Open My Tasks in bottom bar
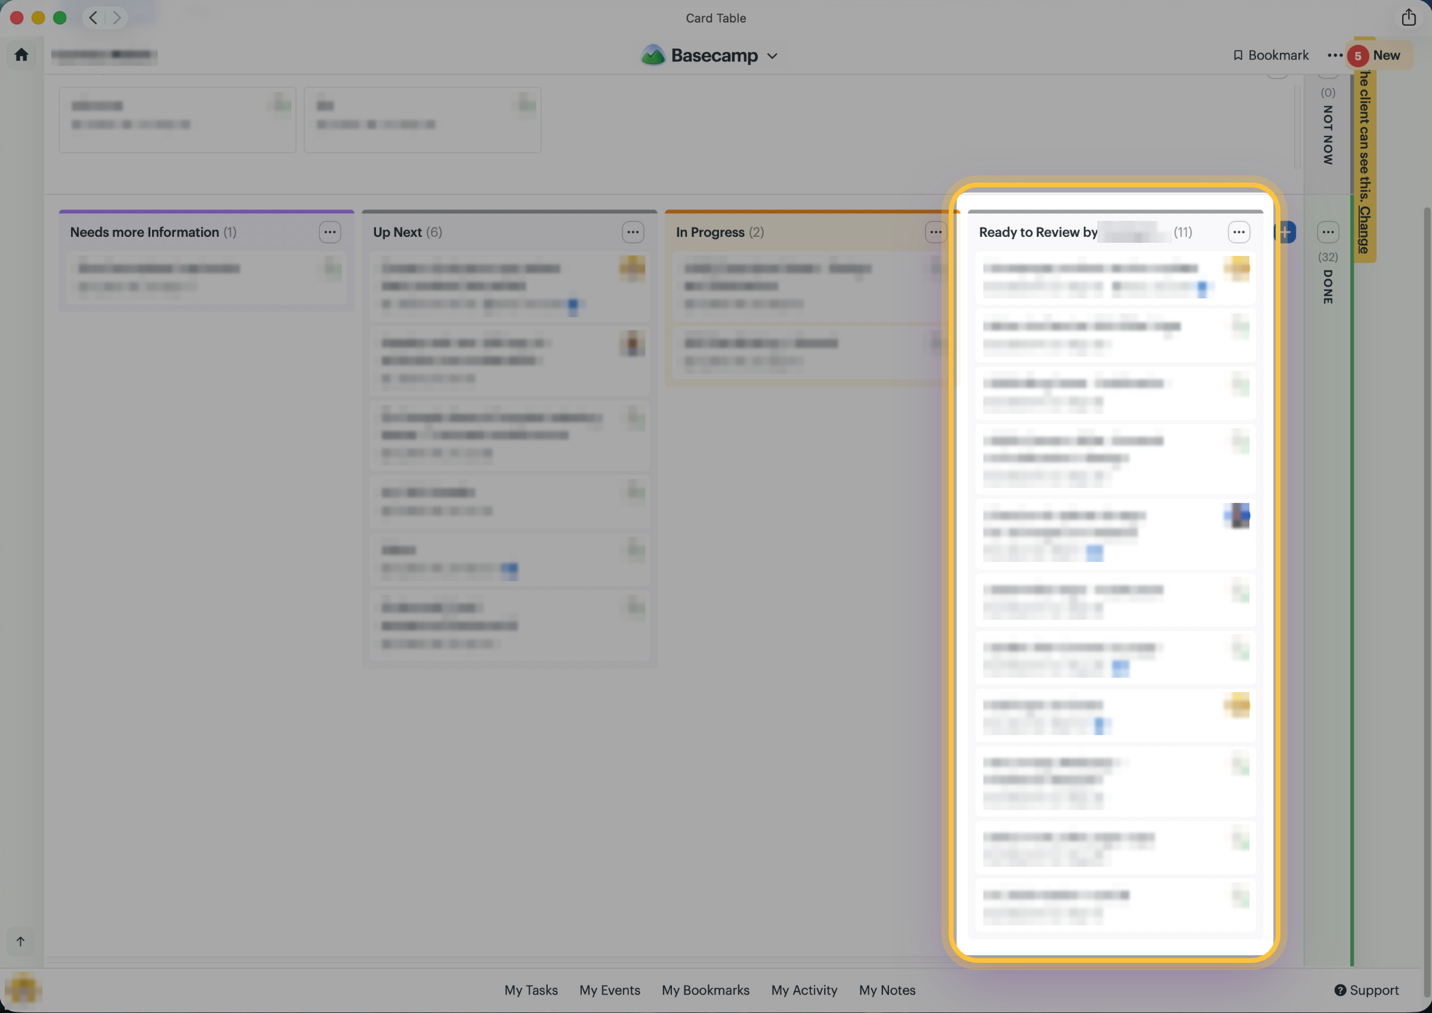1432x1013 pixels. [x=531, y=990]
